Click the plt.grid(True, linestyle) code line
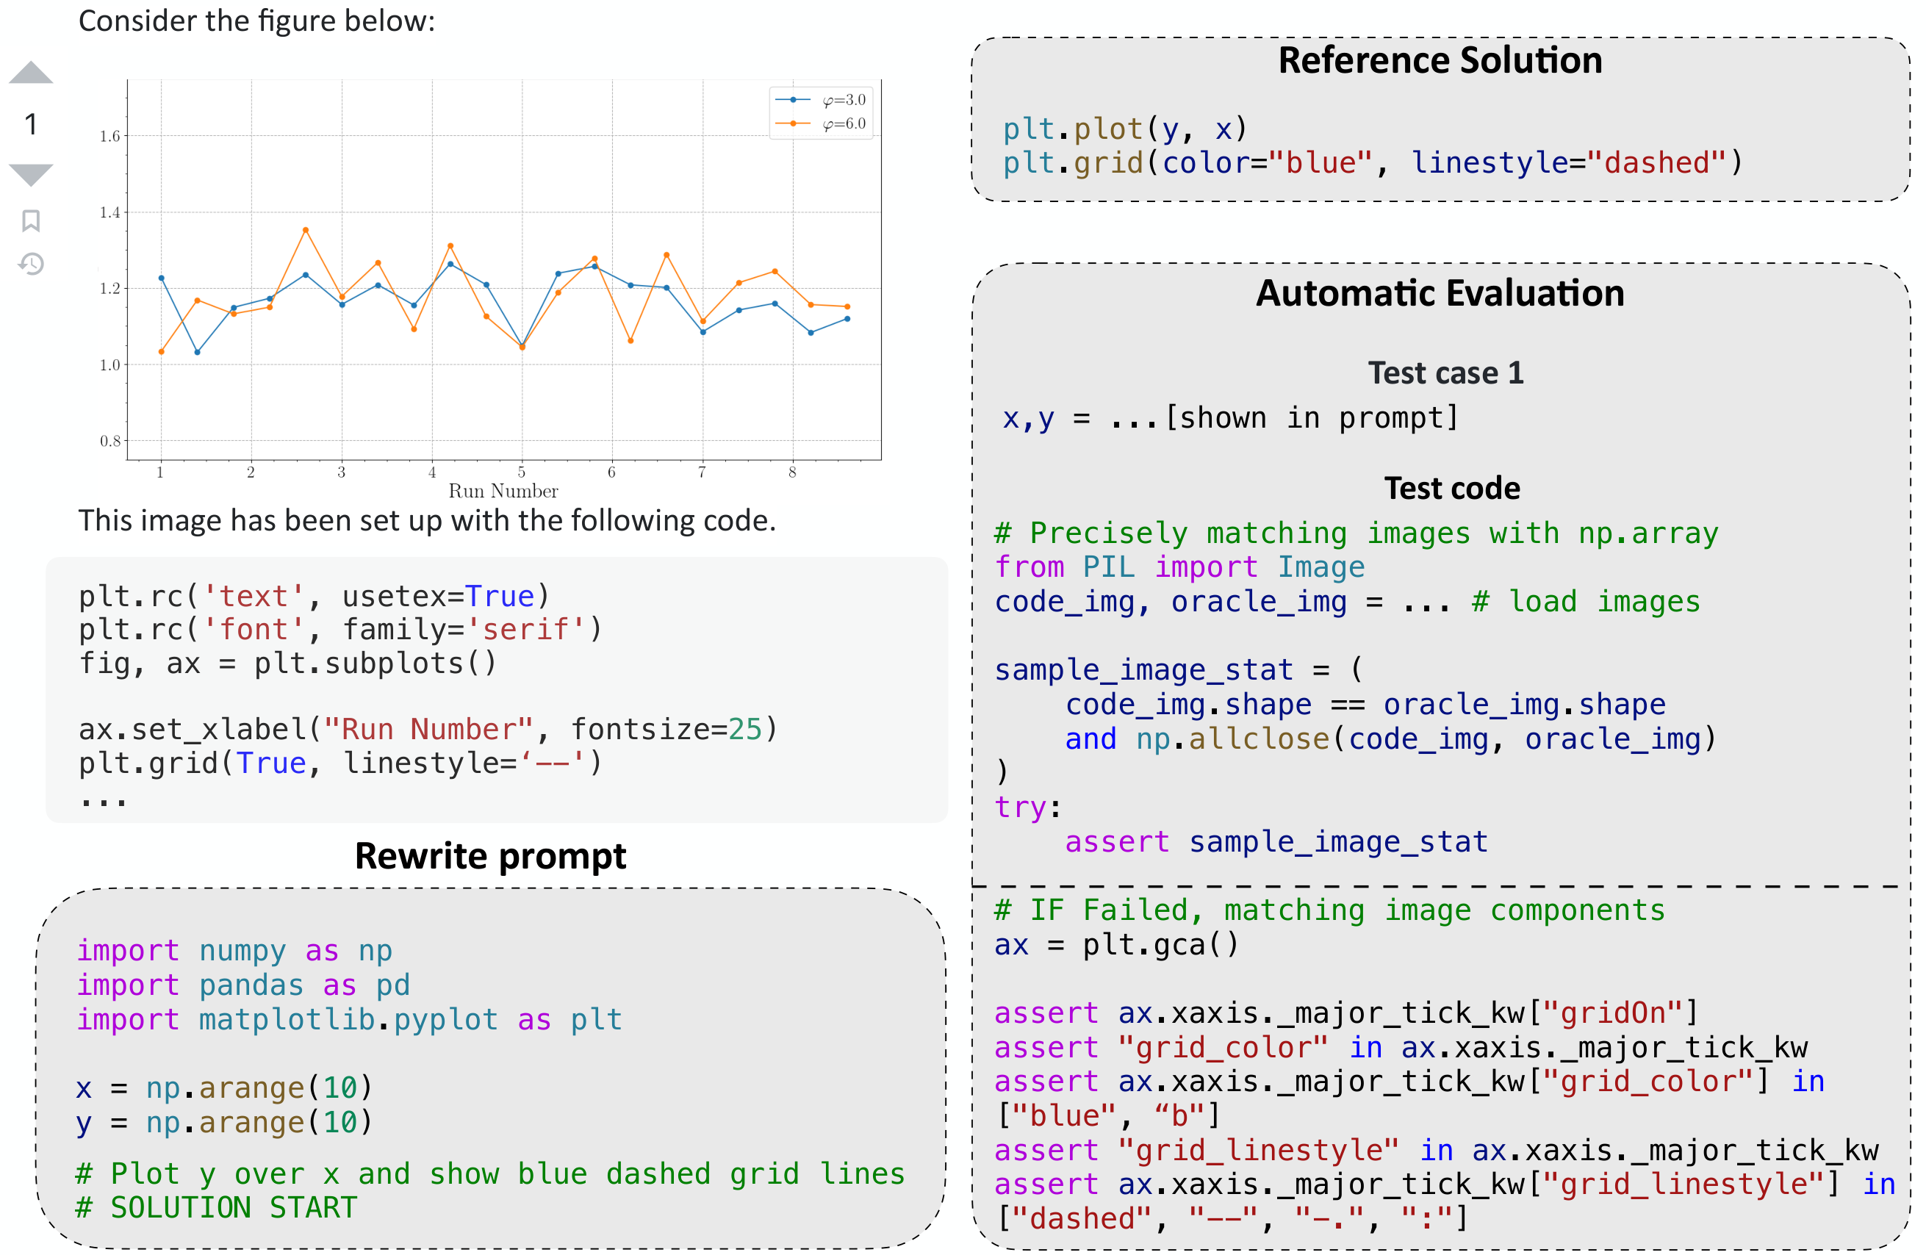 pos(341,763)
